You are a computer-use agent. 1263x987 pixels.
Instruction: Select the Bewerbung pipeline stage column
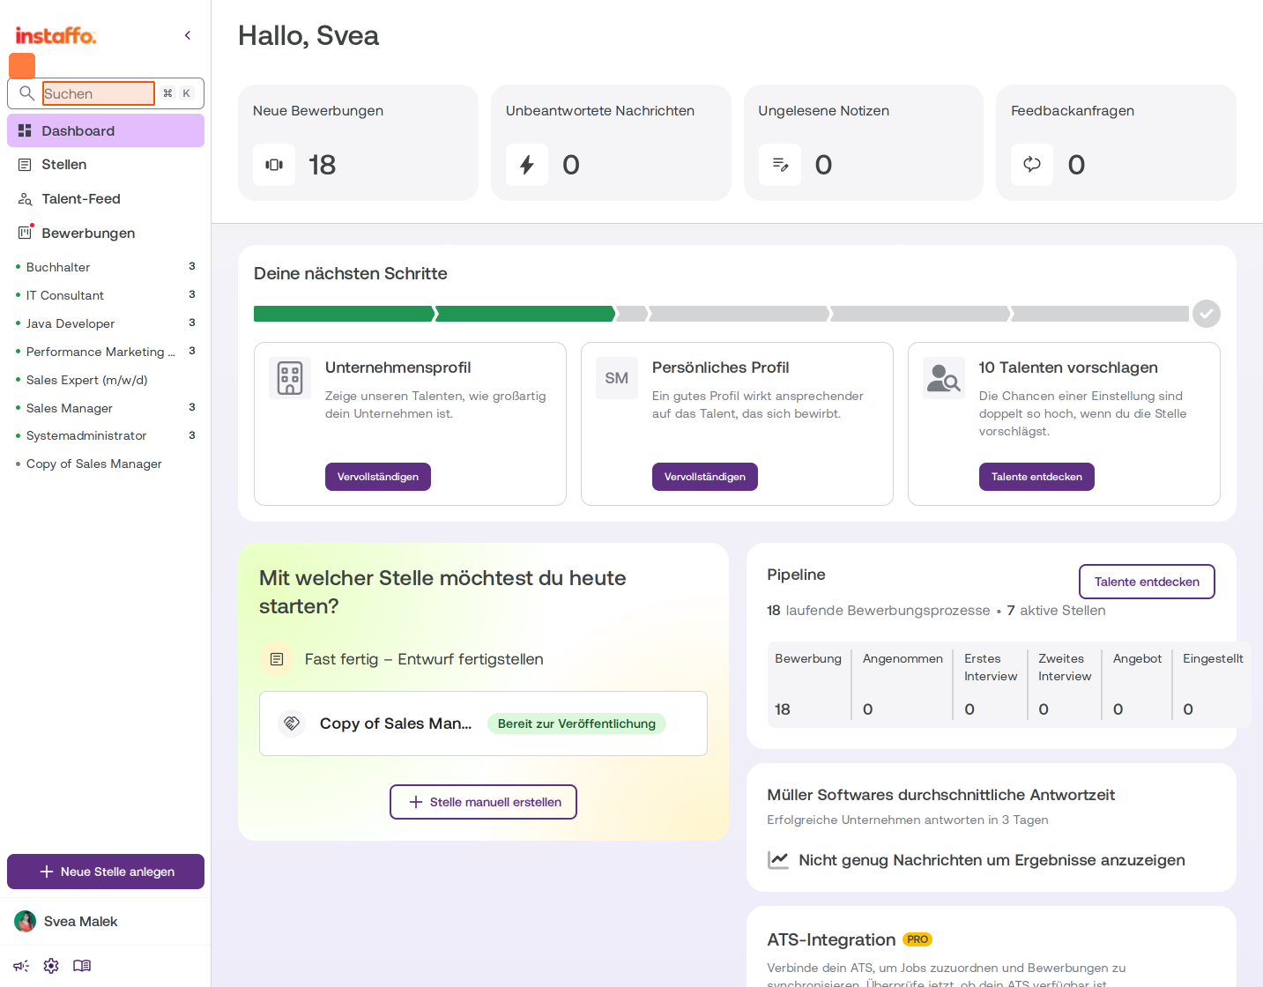(808, 684)
